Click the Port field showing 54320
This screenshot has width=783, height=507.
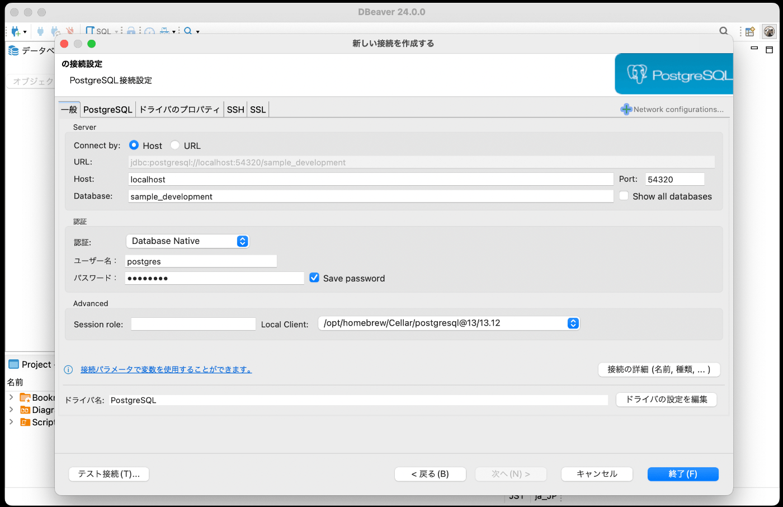click(674, 179)
